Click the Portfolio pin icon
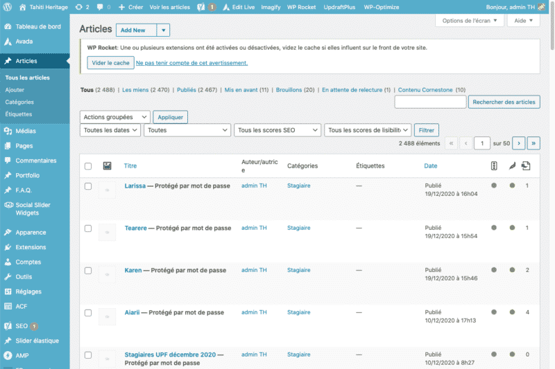Screen dimensions: 555x369 pyautogui.click(x=8, y=175)
